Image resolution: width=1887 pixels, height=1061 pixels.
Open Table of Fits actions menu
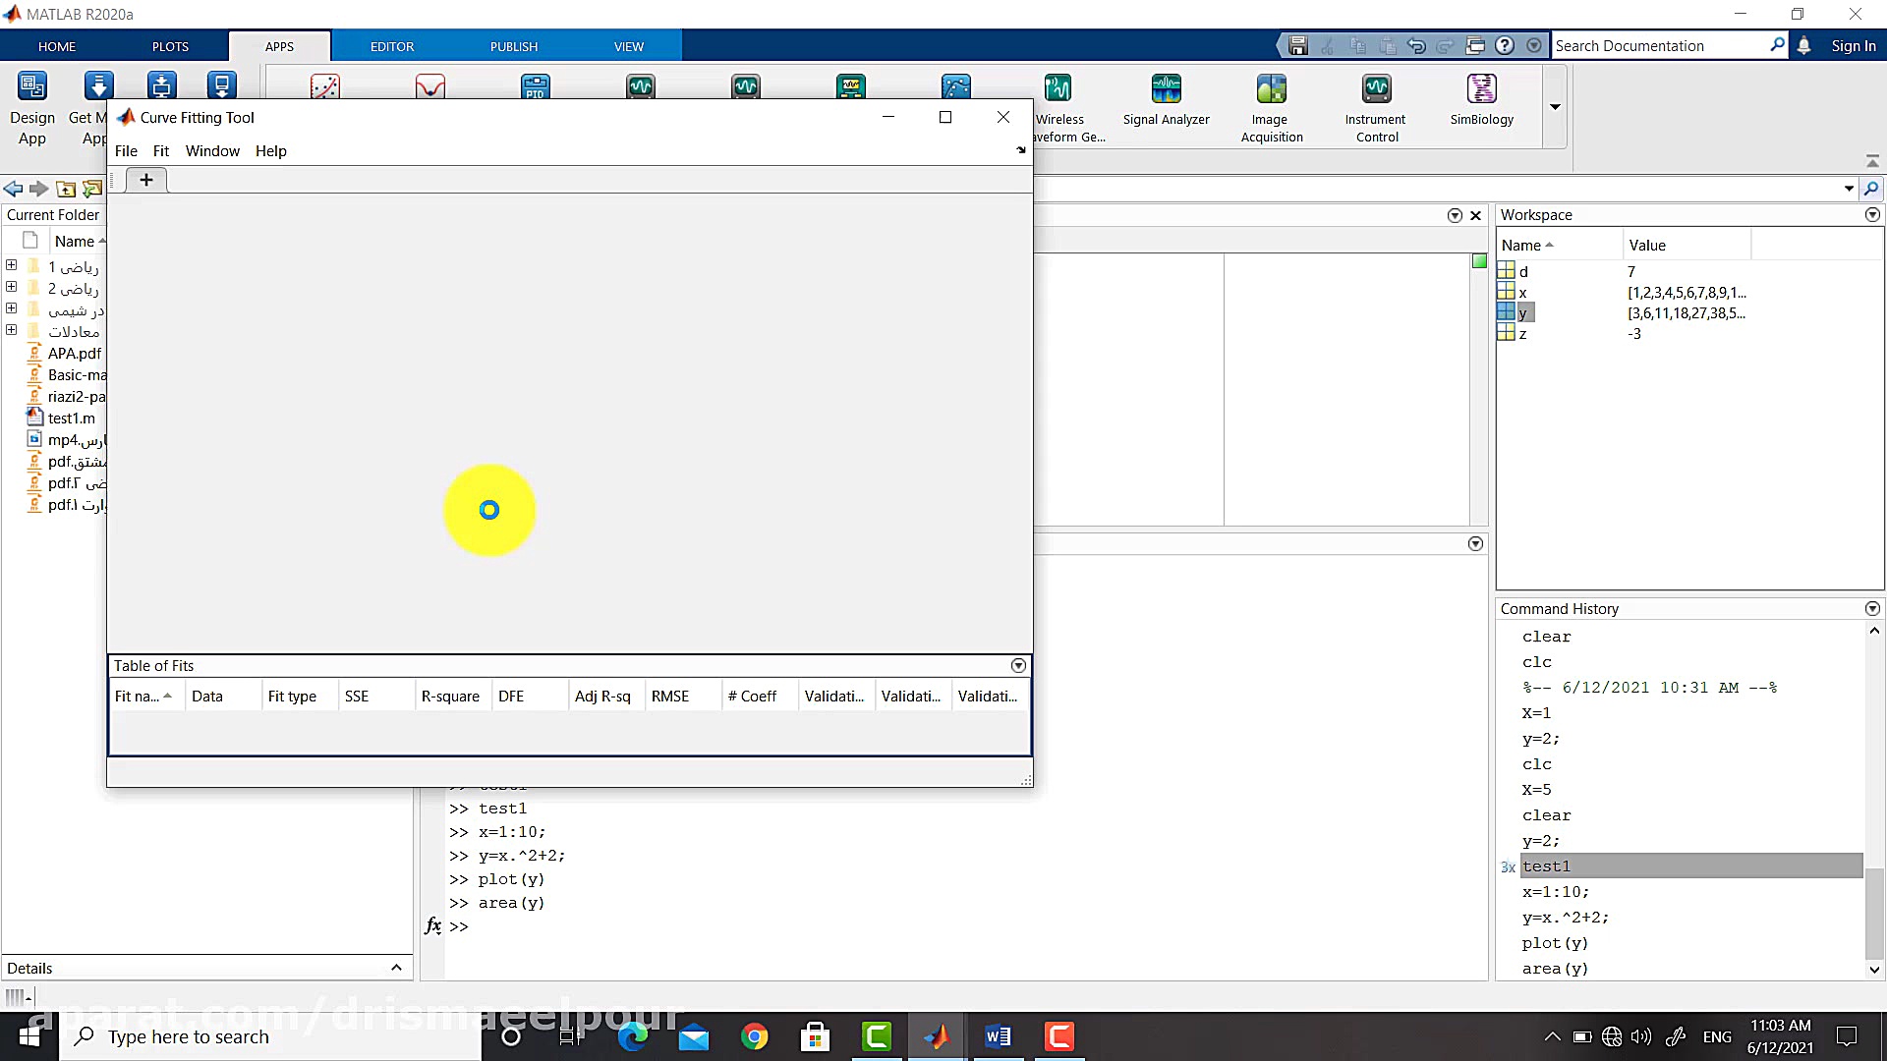point(1018,666)
